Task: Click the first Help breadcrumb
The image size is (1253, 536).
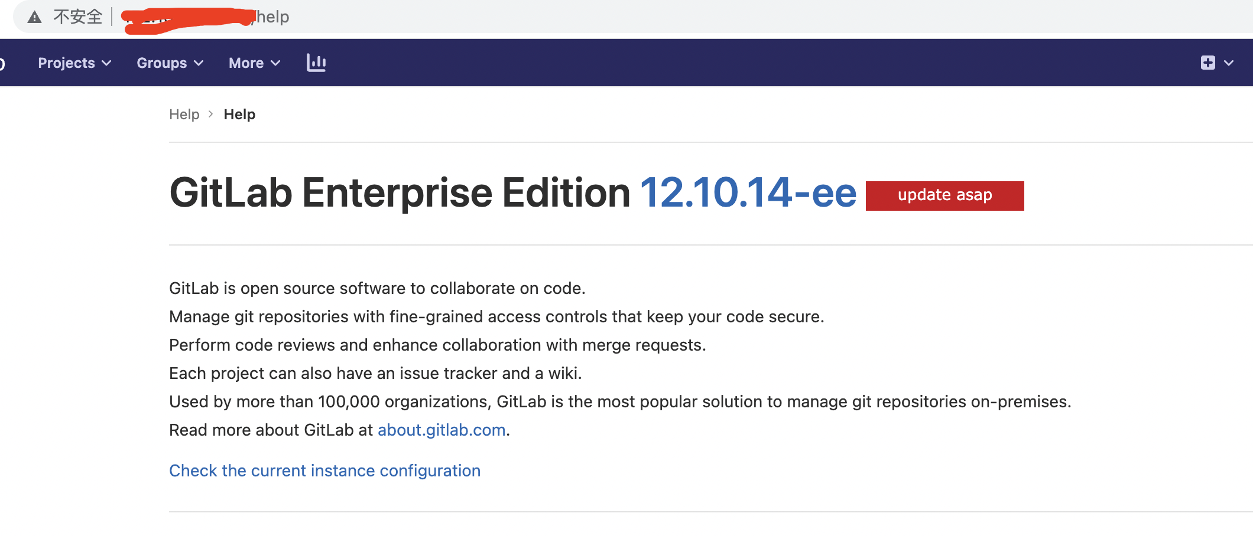Action: [184, 114]
